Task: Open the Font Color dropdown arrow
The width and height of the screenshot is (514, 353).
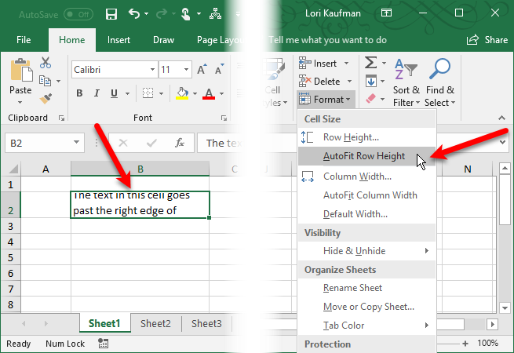Action: coord(222,93)
